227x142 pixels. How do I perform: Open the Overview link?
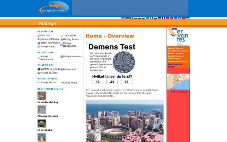click(x=45, y=35)
